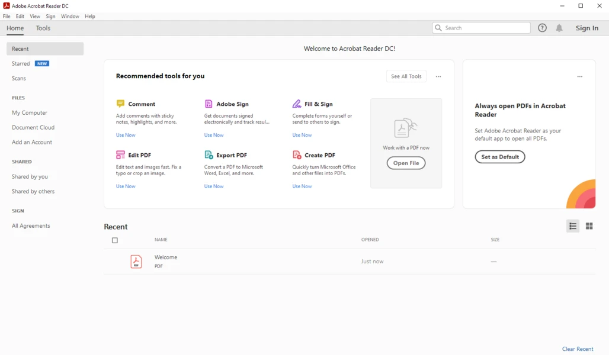Click Set as Default button
The height and width of the screenshot is (355, 609).
[500, 157]
